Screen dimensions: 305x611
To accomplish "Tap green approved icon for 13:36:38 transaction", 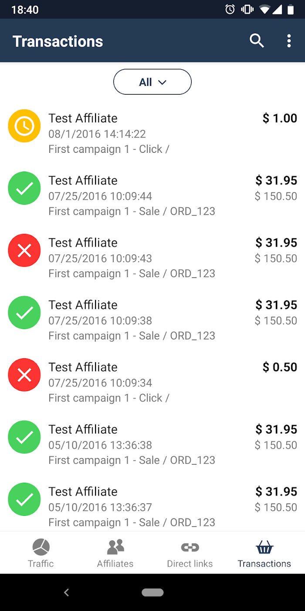I will 24,437.
